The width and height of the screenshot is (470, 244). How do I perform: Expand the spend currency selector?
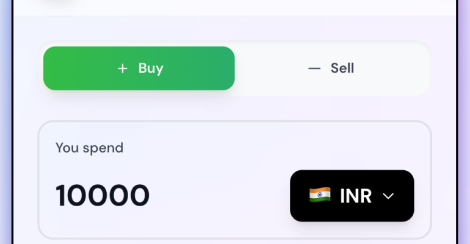(x=352, y=196)
